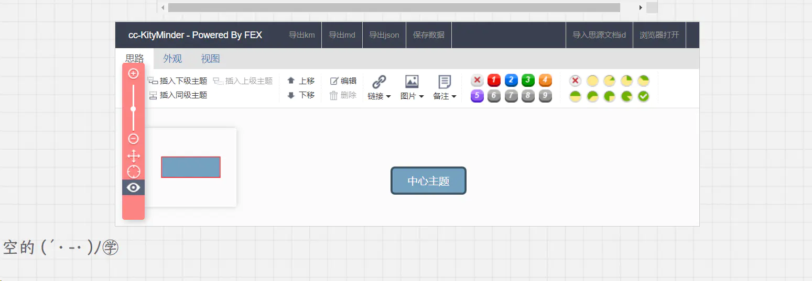
Task: Click 导出md export button
Action: (342, 35)
